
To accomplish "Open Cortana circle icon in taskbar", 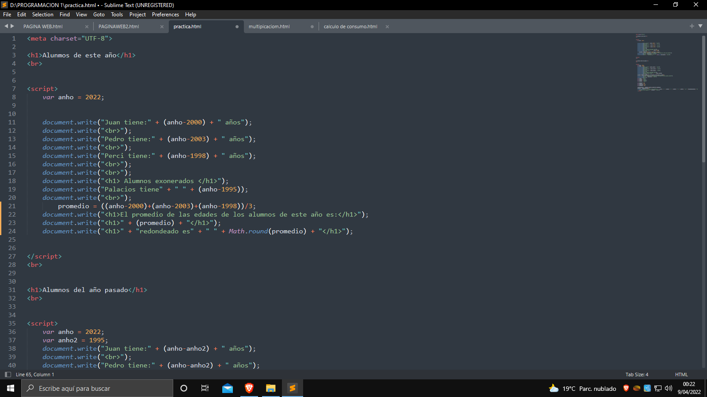I will [184, 388].
